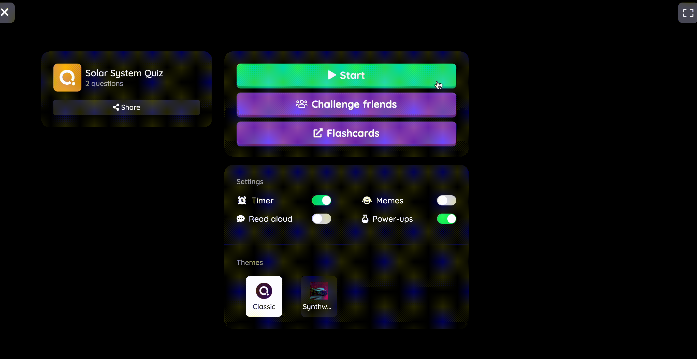This screenshot has height=359, width=697.
Task: Click the alarm clock timer icon
Action: pyautogui.click(x=241, y=200)
